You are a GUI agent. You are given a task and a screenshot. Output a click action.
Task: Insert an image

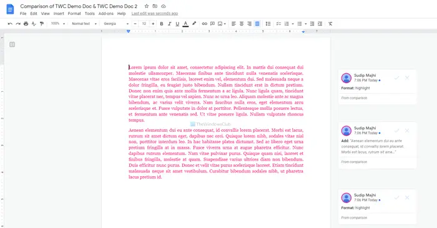(x=220, y=24)
